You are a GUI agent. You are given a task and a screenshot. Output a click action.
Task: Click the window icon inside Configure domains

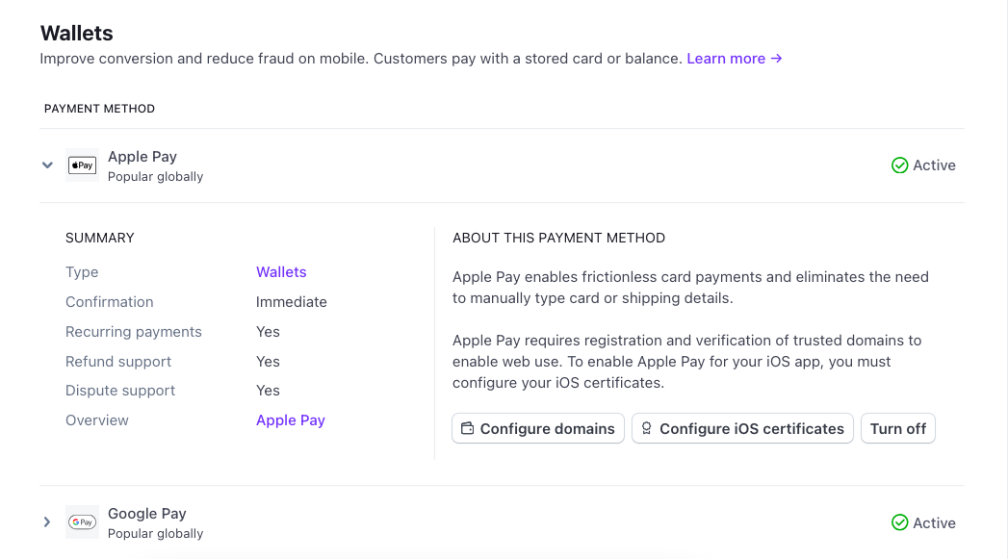click(x=467, y=429)
